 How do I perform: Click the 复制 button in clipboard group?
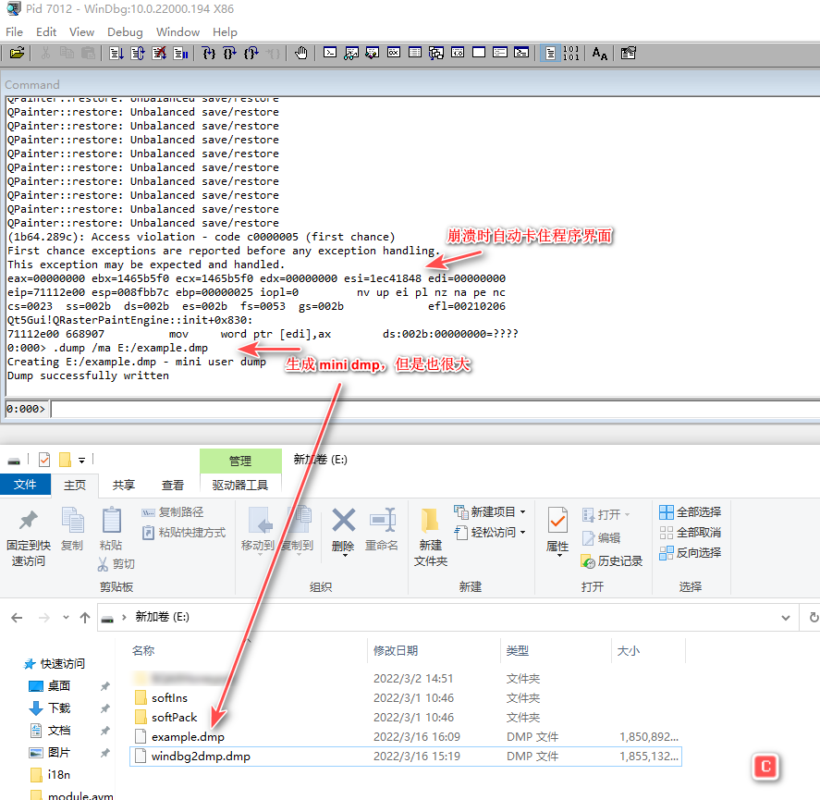pyautogui.click(x=72, y=529)
